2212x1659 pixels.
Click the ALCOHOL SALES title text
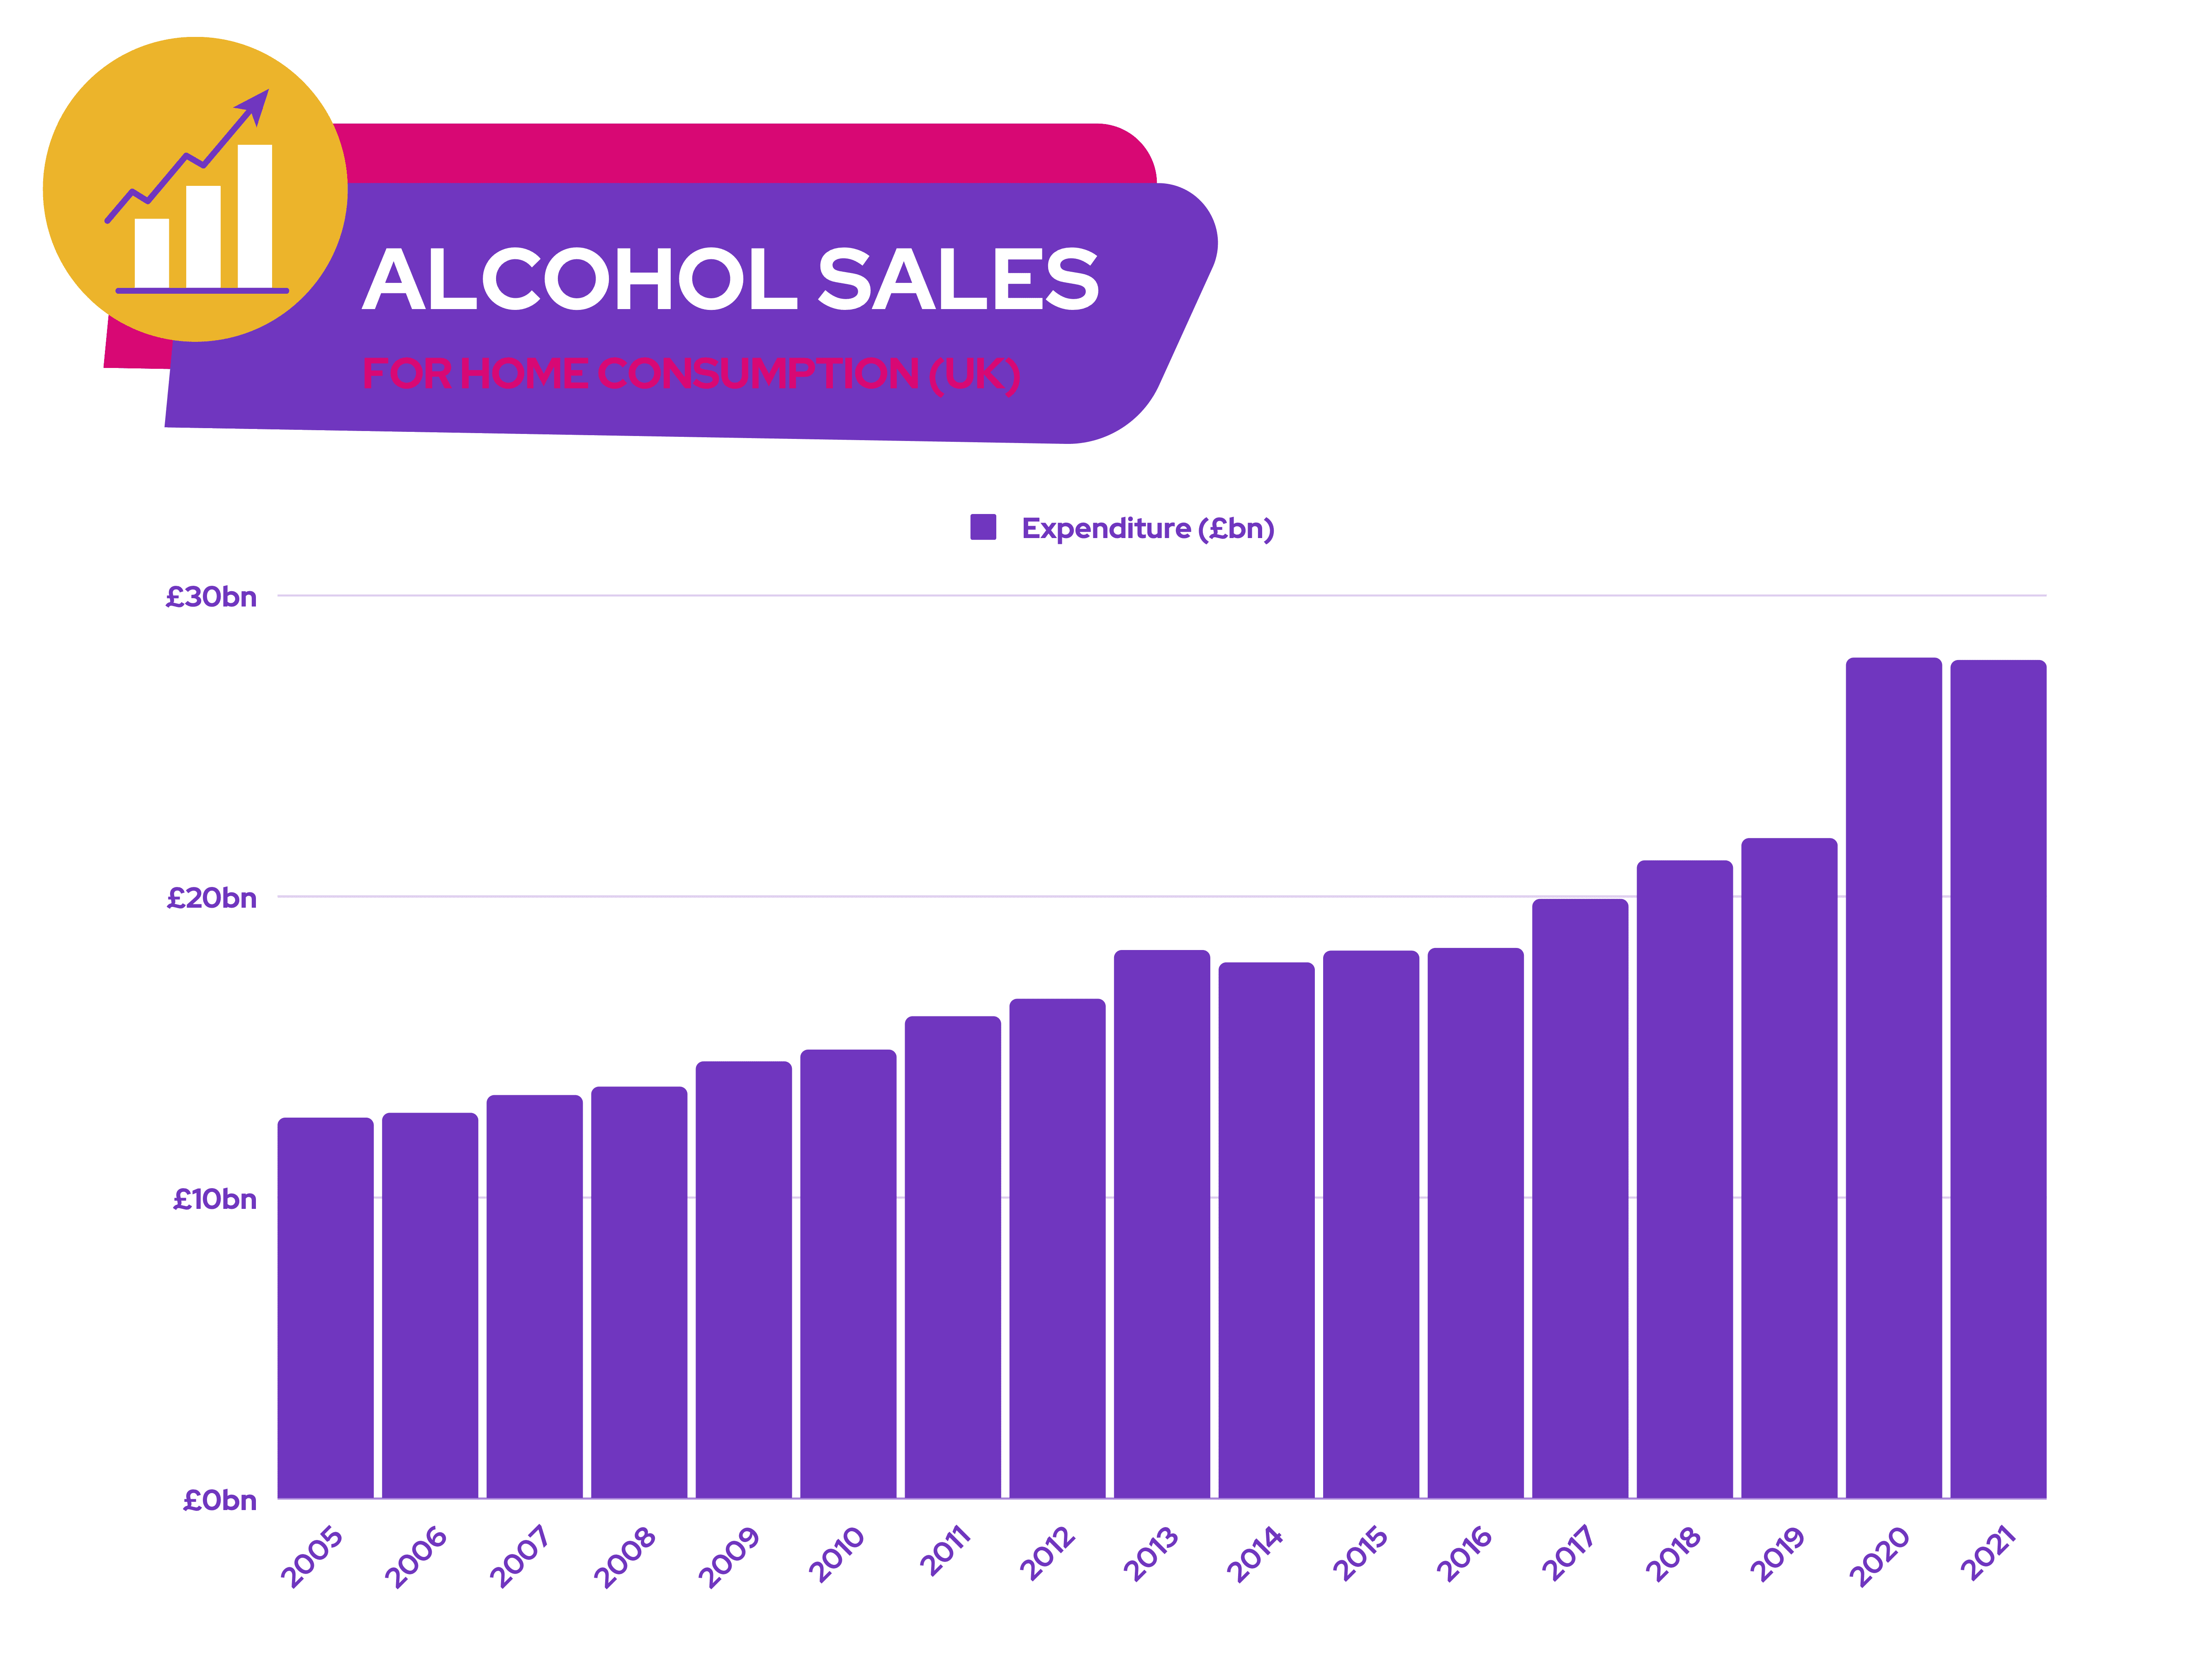pos(730,279)
